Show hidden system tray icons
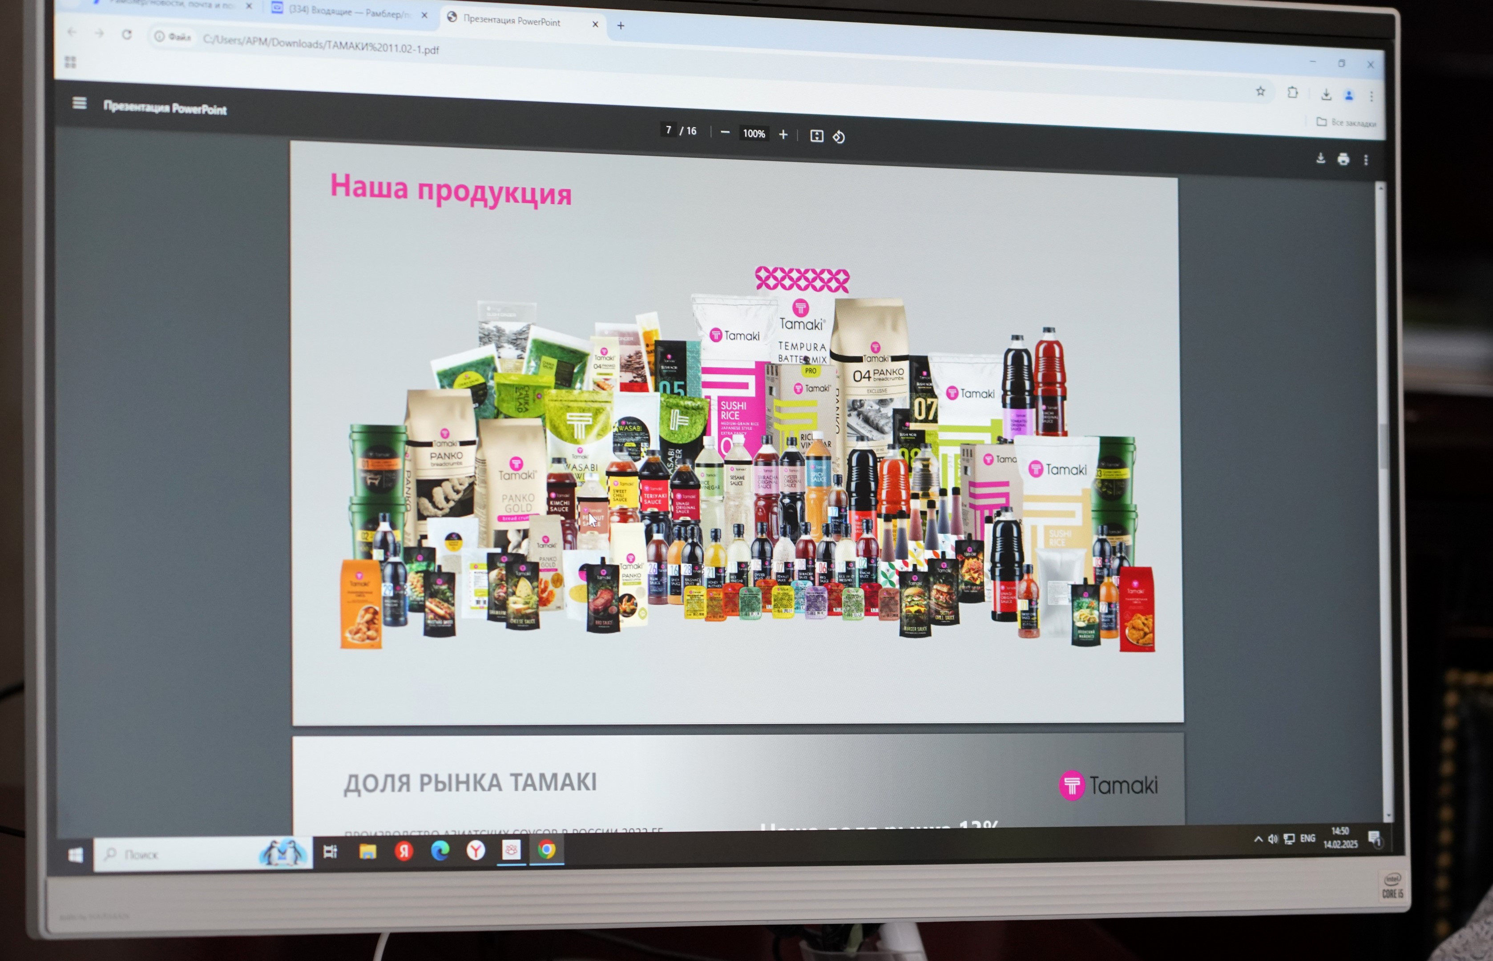Screen dimensions: 1493x961 pos(1258,839)
